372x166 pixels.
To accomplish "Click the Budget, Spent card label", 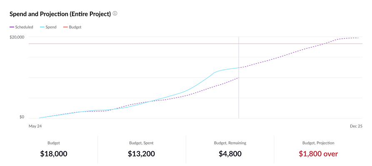I will pyautogui.click(x=142, y=143).
